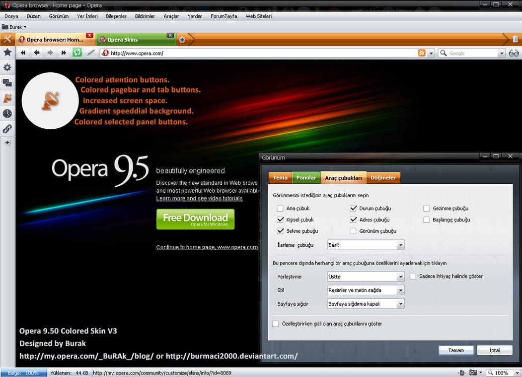Click the Belge 100% progress indicator
The image size is (522, 377).
pos(23,373)
